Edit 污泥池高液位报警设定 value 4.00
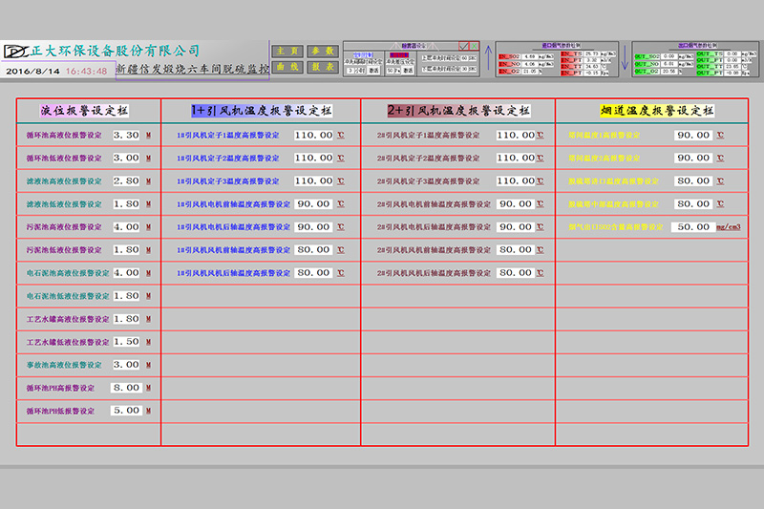This screenshot has height=509, width=764. click(x=126, y=226)
